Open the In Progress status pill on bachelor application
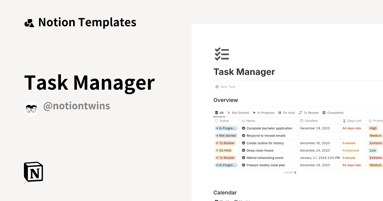The width and height of the screenshot is (383, 201). [x=226, y=128]
